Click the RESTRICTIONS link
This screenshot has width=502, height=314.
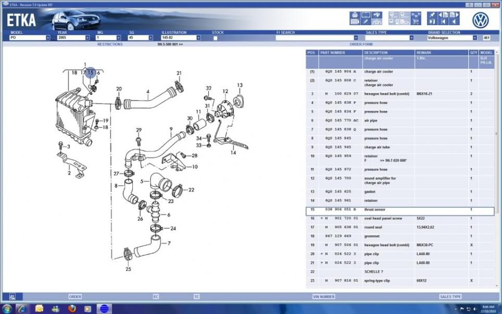coord(110,44)
